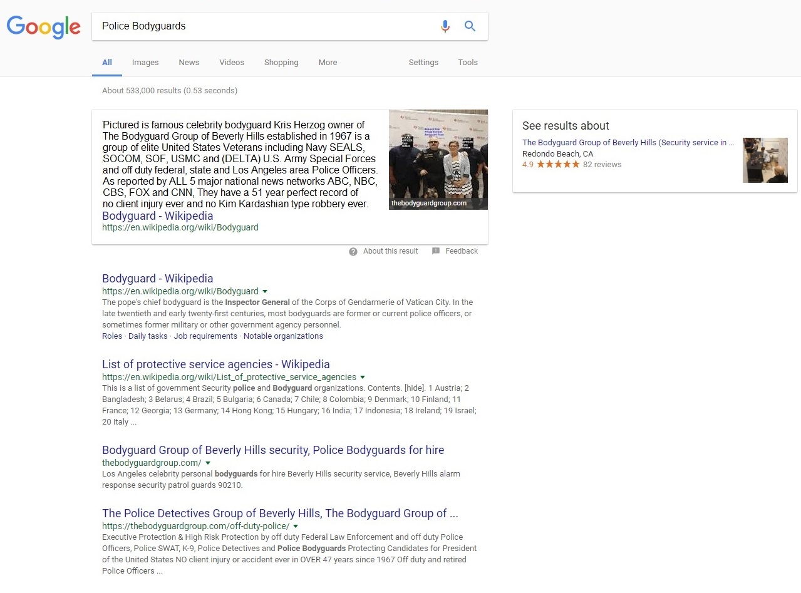Switch to the Shopping tab

[x=281, y=63]
